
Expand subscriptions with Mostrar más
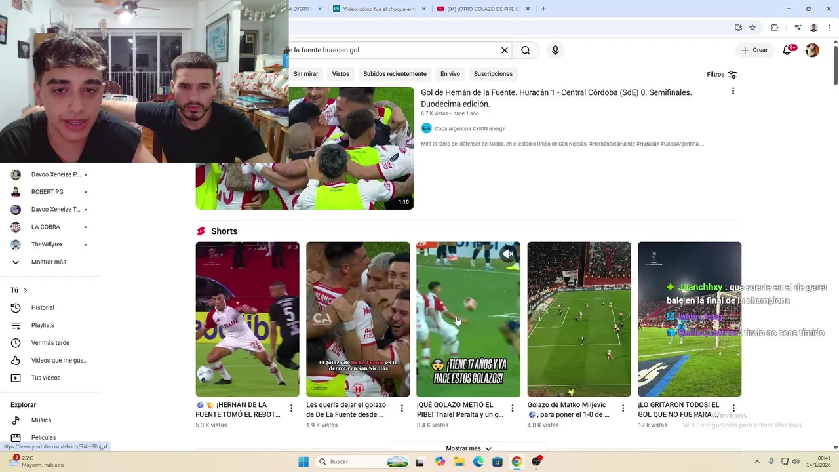pos(50,262)
